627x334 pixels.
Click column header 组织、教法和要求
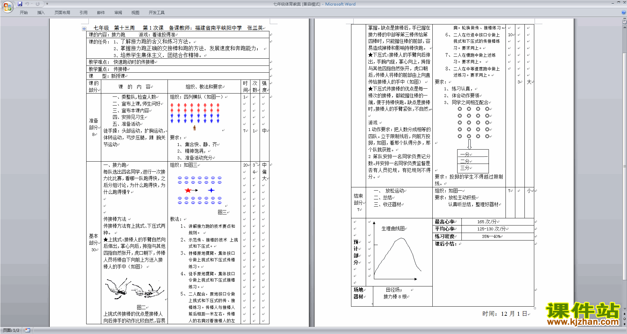204,87
